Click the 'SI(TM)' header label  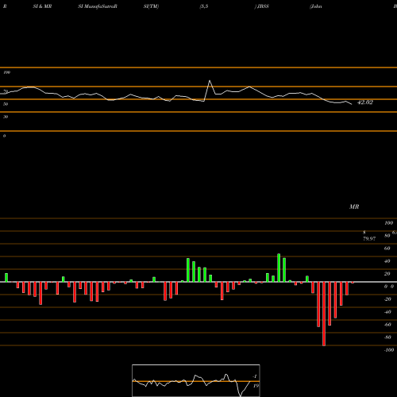[x=151, y=6]
